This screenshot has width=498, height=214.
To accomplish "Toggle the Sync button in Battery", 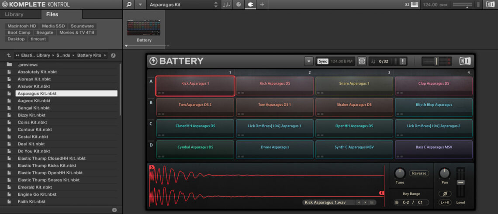I will [323, 61].
